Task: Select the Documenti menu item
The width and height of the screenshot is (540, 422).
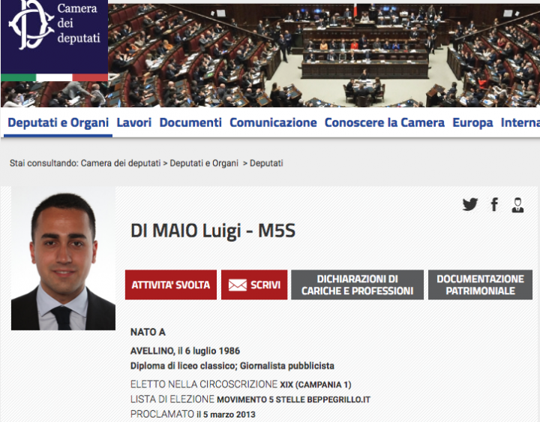Action: 190,122
